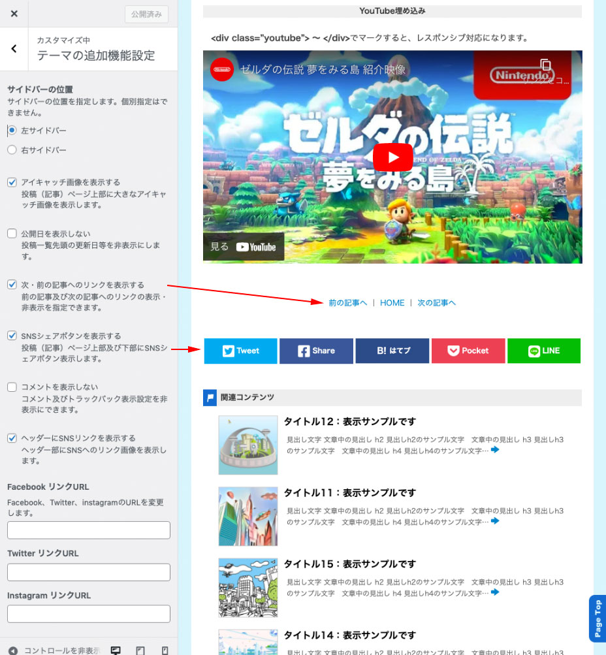Screen dimensions: 606x655
Task: Uncheck アイキャッチ画像を表示する checkbox
Action: [12, 182]
